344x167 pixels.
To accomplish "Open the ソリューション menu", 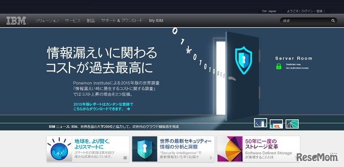I will point(47,21).
